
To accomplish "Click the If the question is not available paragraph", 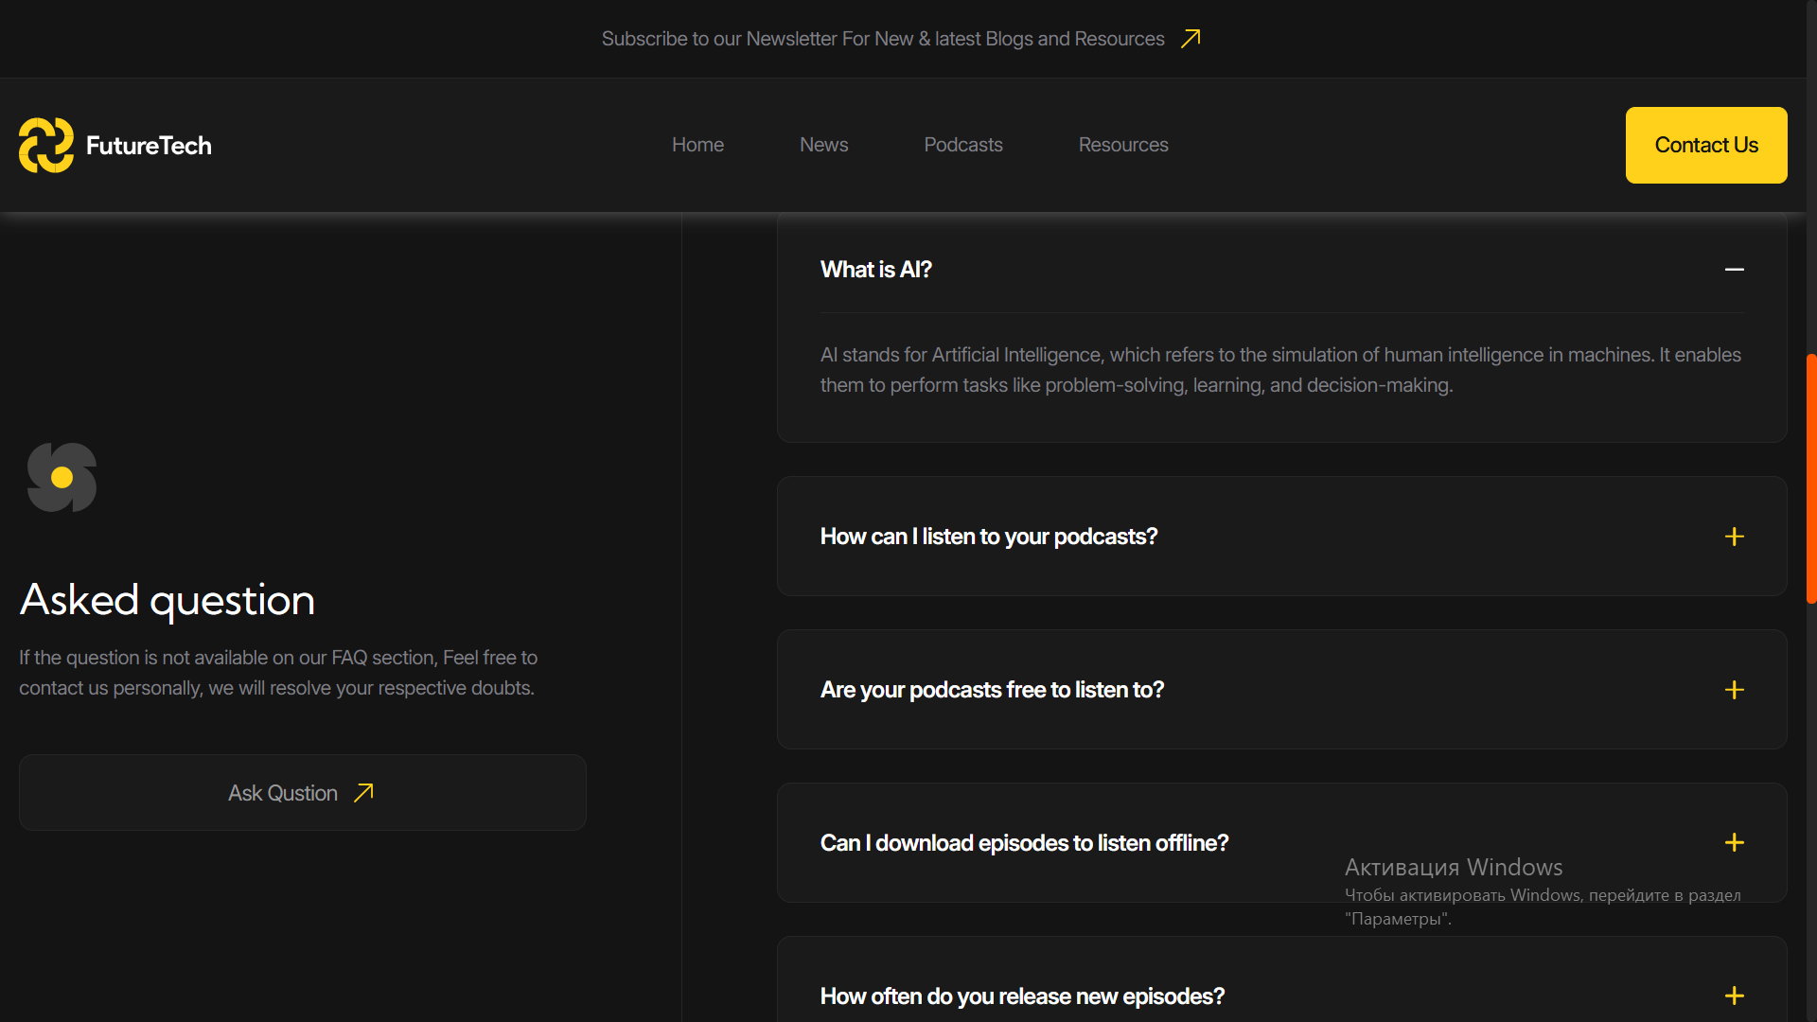I will pos(278,673).
